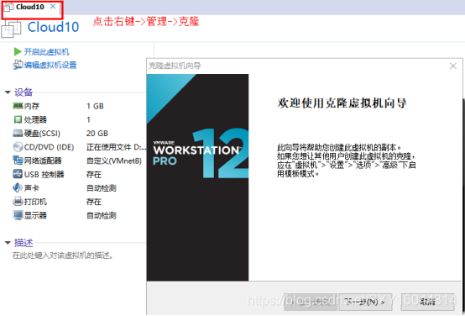The height and width of the screenshot is (316, 465).
Task: Select the 硬盘(SCSI) device label
Action: pos(42,134)
